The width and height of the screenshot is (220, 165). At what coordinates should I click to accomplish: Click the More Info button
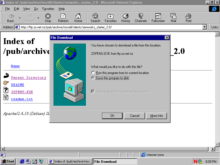(156, 116)
